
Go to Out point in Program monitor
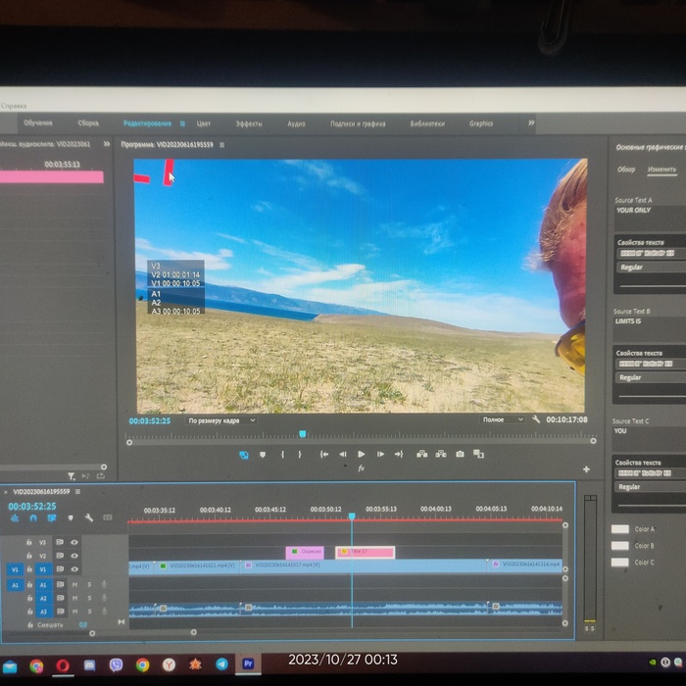399,454
